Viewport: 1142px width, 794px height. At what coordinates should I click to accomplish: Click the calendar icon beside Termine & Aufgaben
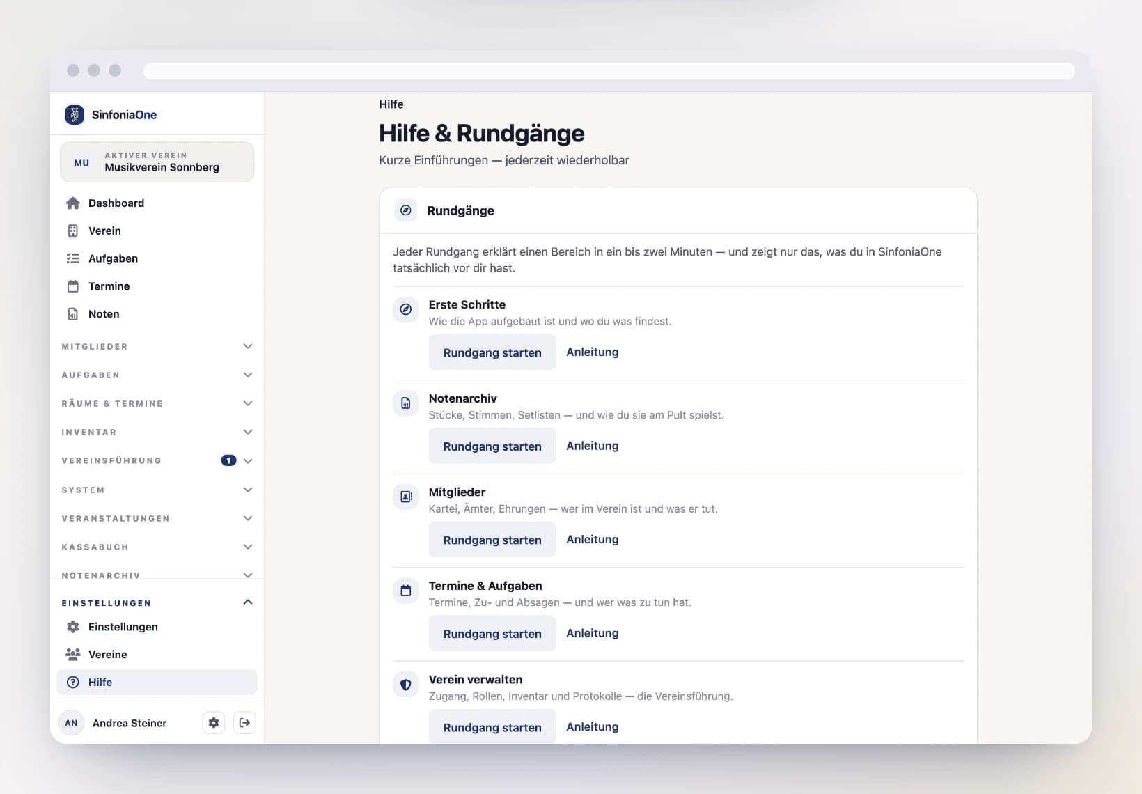tap(406, 591)
